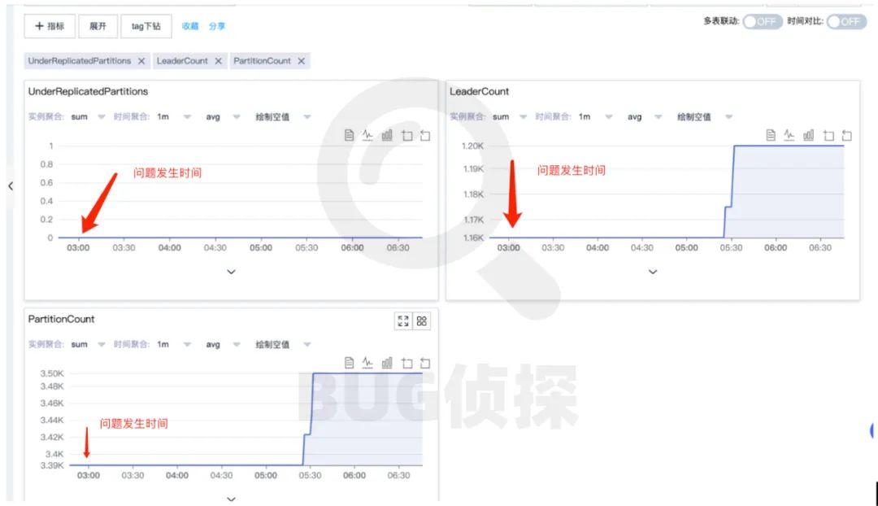Select the tag下钻 tab
The width and height of the screenshot is (878, 506).
tap(146, 26)
